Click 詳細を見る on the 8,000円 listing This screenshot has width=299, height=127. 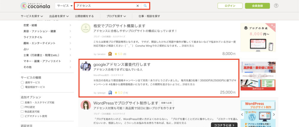[188, 46]
